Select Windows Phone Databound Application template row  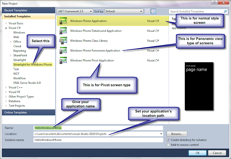pyautogui.click(x=113, y=31)
